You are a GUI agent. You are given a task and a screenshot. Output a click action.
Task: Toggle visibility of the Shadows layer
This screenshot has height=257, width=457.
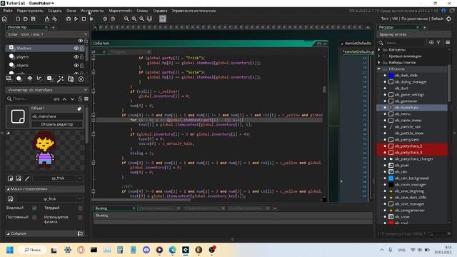pyautogui.click(x=76, y=48)
